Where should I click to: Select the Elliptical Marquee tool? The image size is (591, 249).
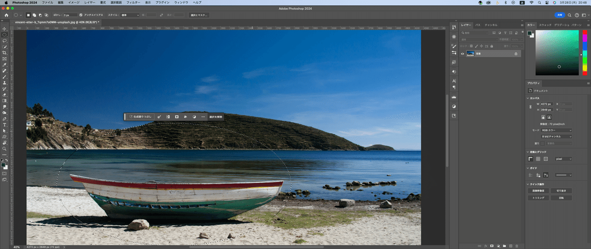pos(4,35)
